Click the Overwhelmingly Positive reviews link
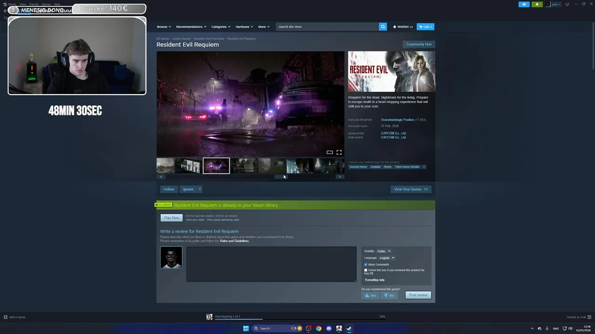Viewport: 595px width, 334px height. click(397, 120)
